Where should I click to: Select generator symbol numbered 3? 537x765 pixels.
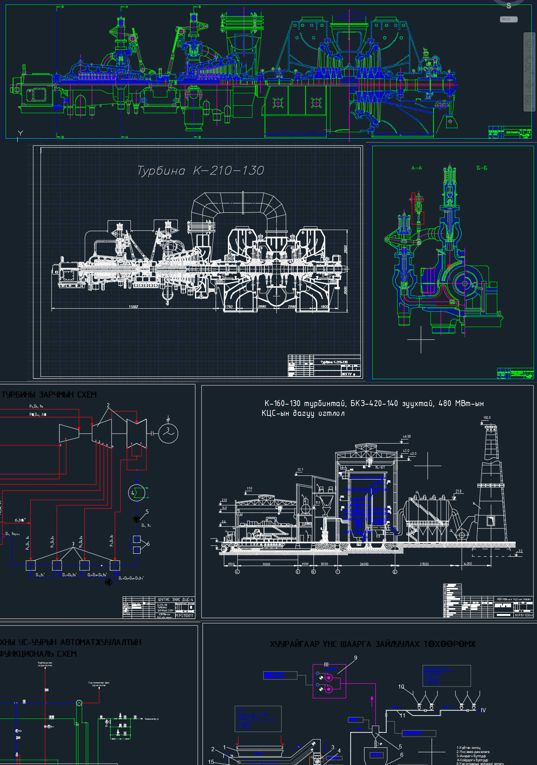pos(168,433)
